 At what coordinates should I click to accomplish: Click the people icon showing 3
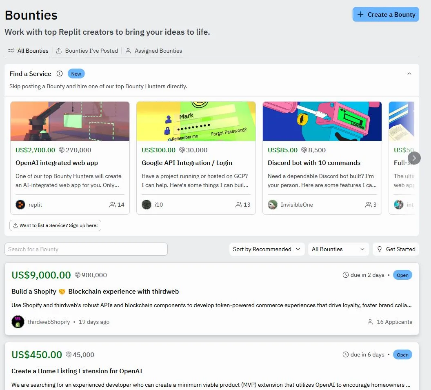click(x=368, y=205)
